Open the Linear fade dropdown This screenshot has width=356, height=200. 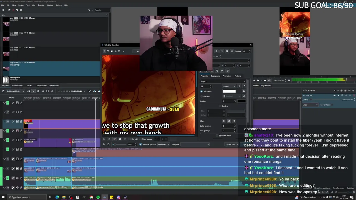(310, 105)
